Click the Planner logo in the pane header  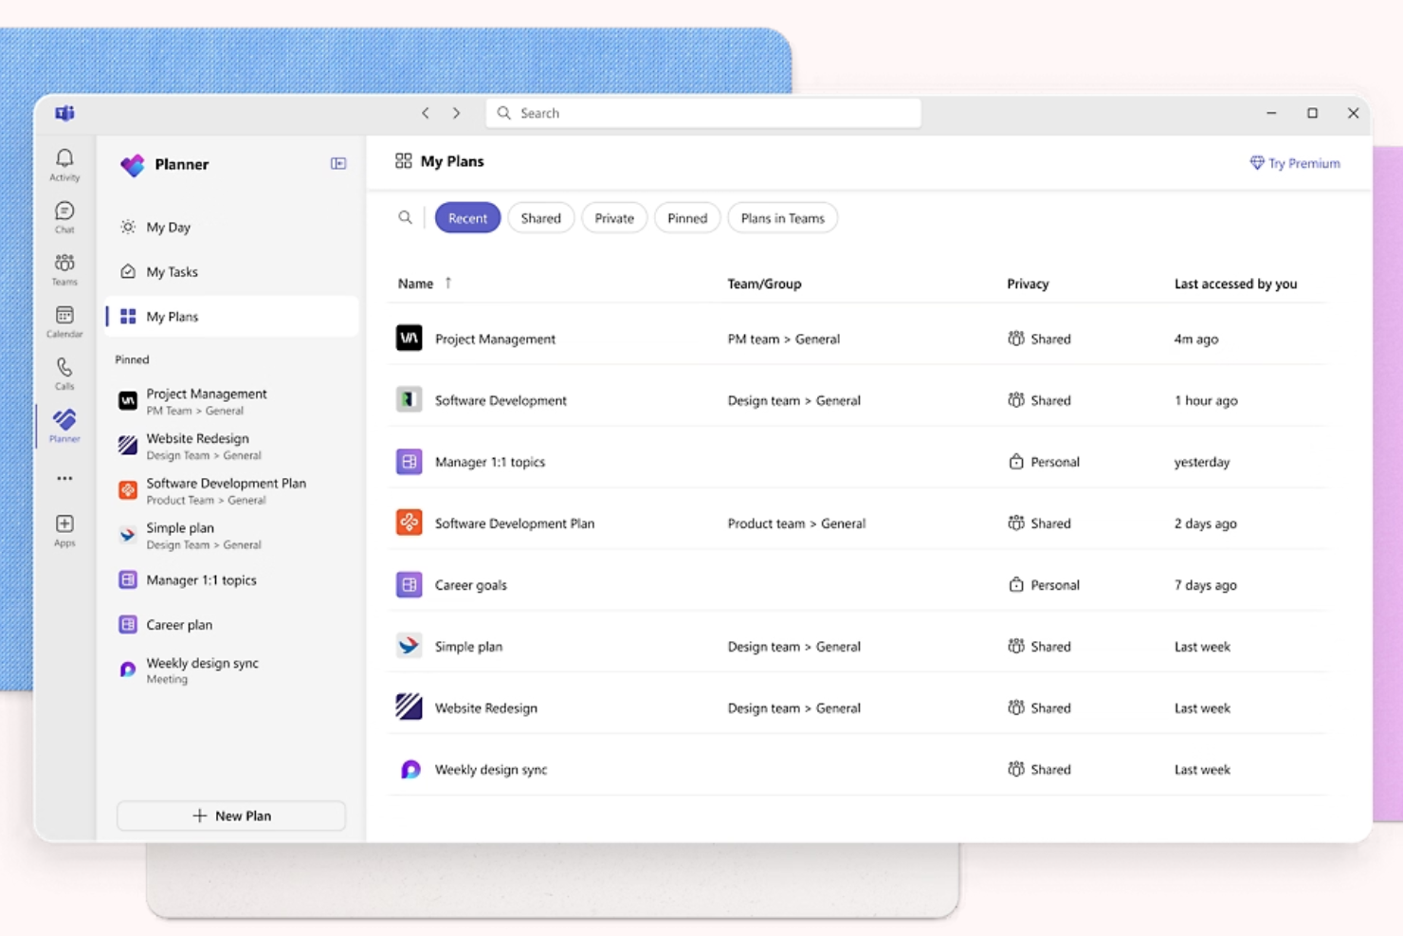pyautogui.click(x=133, y=165)
